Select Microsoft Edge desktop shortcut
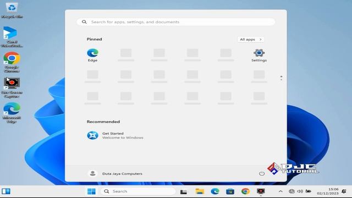 [12, 113]
